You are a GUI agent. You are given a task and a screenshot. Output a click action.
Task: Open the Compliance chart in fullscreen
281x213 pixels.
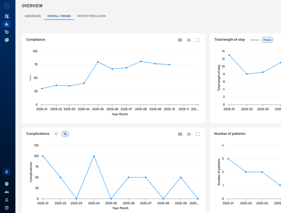point(198,40)
